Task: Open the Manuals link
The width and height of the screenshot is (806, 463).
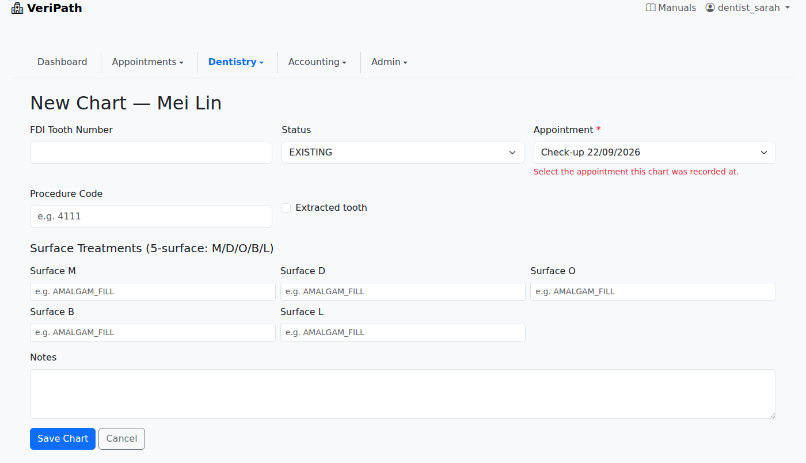Action: (x=671, y=8)
